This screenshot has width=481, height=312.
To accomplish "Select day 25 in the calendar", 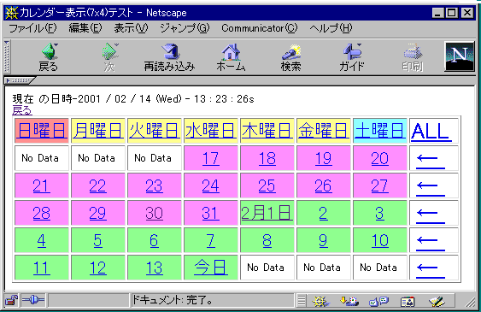I will pyautogui.click(x=267, y=185).
